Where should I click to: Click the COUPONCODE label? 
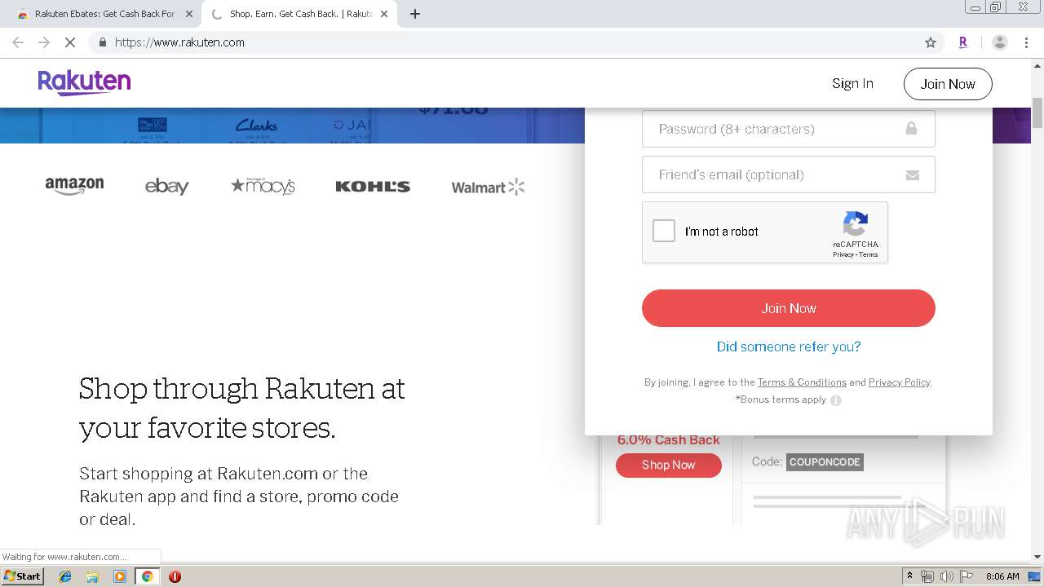[825, 462]
